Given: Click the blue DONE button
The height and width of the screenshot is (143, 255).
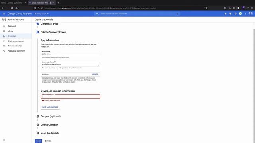Looking at the screenshot, I should [x=38, y=141].
